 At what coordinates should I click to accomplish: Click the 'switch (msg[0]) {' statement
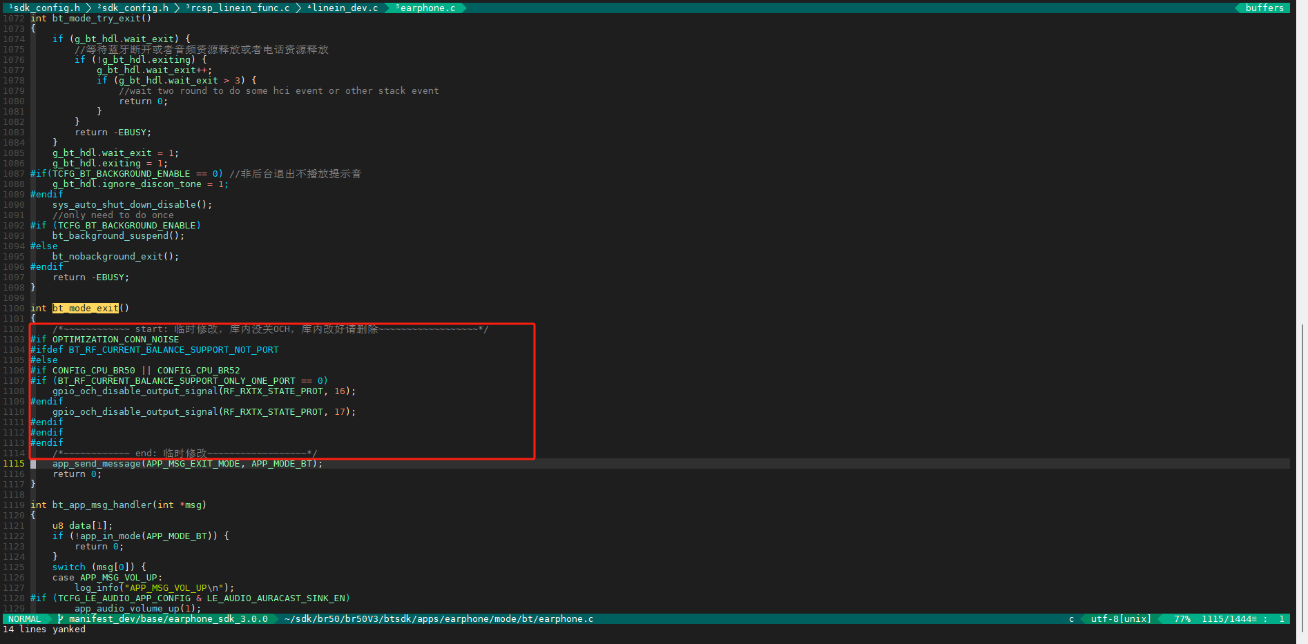pos(99,567)
